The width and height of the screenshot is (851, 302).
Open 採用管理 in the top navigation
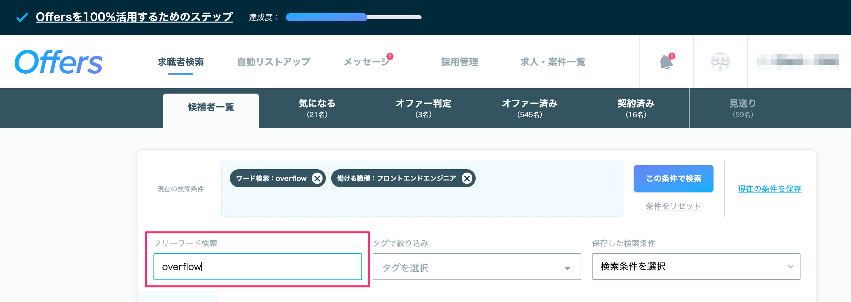tap(459, 62)
